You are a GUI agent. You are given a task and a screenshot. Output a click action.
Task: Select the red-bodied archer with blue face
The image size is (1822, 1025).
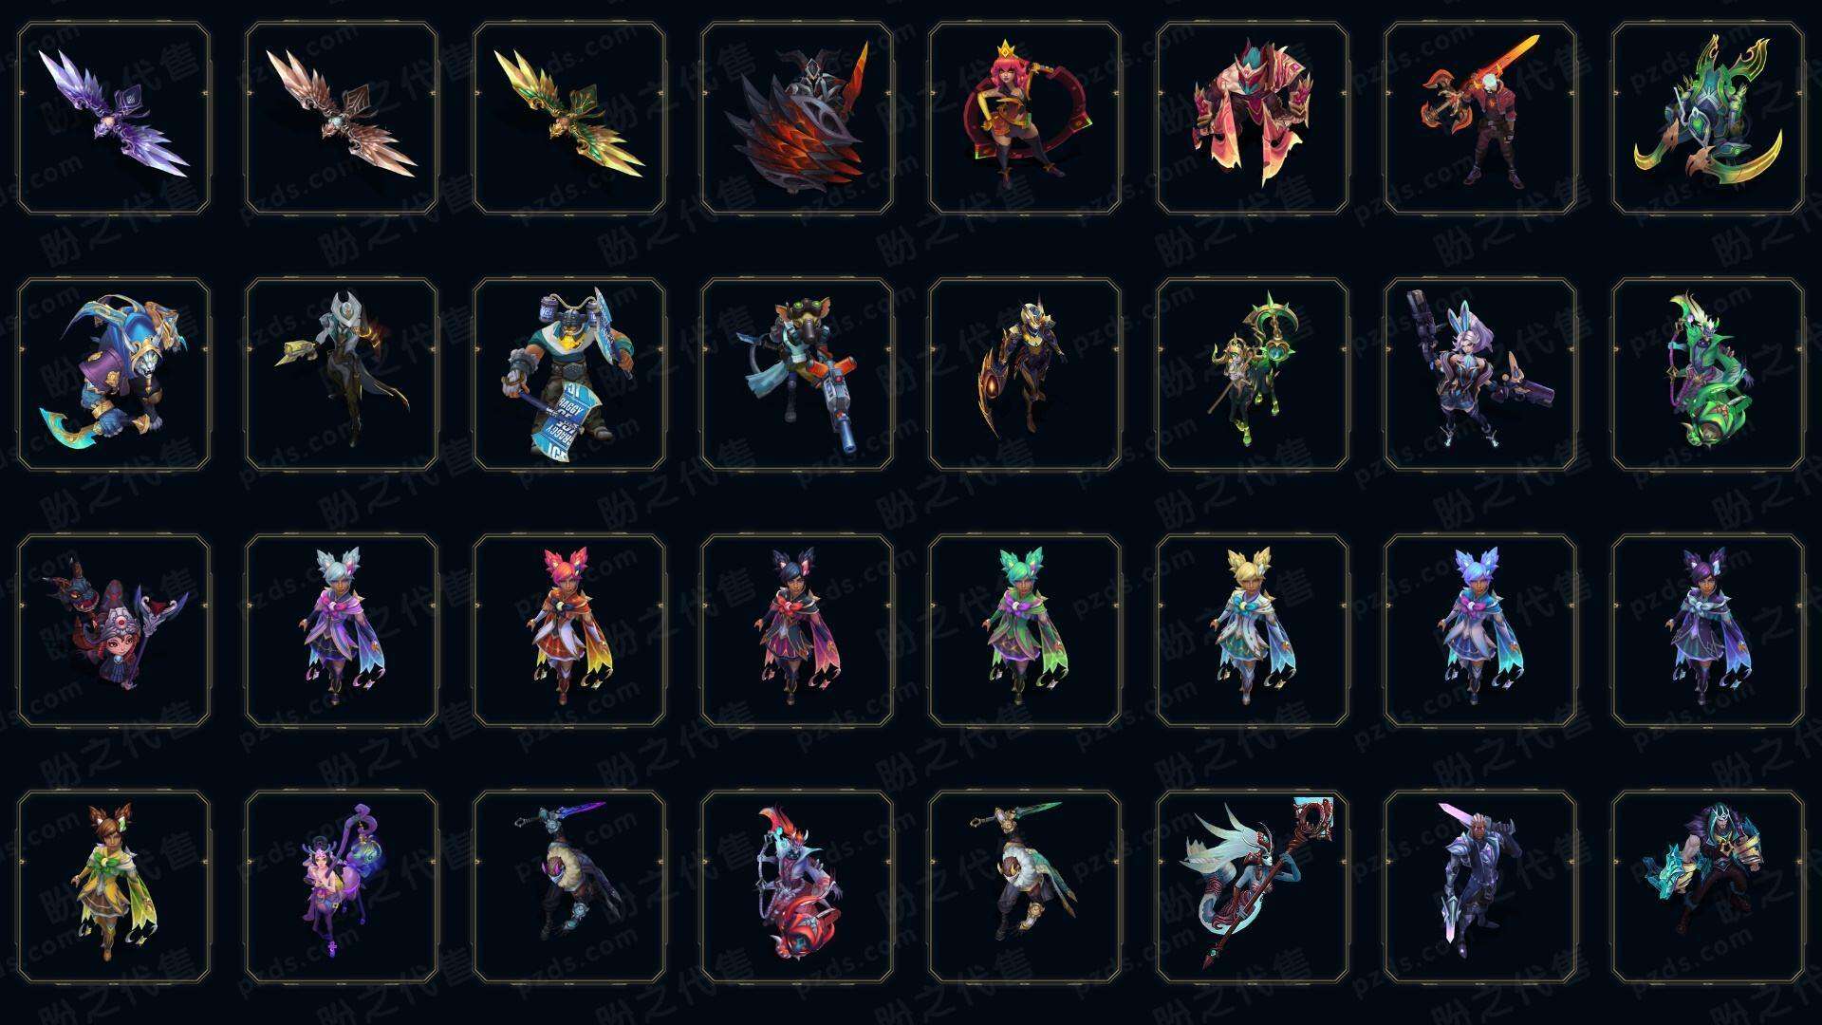[797, 886]
